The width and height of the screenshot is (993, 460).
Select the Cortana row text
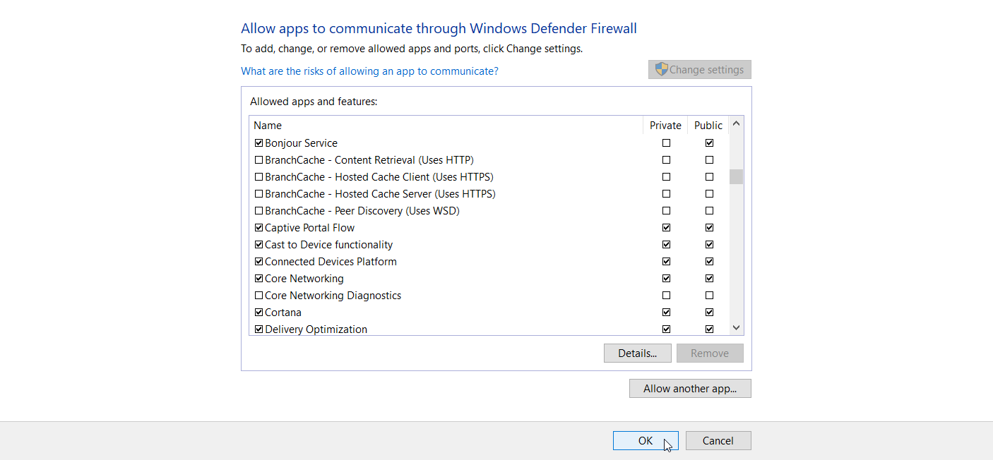pos(283,313)
